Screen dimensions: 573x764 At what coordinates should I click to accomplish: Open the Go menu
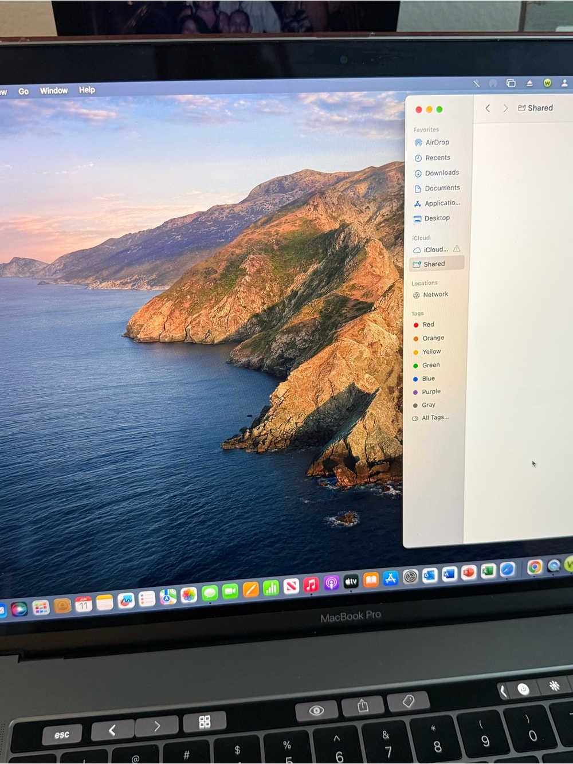point(23,91)
